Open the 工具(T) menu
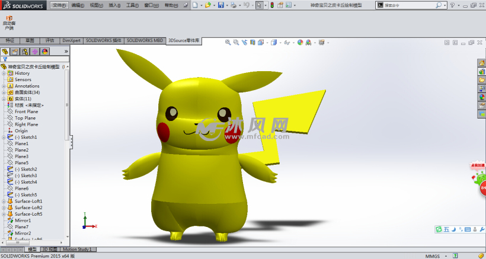486x259 pixels. [x=132, y=5]
